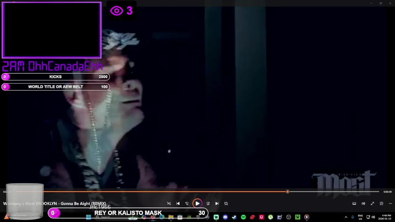
Task: Go to previous track
Action: pyautogui.click(x=178, y=203)
